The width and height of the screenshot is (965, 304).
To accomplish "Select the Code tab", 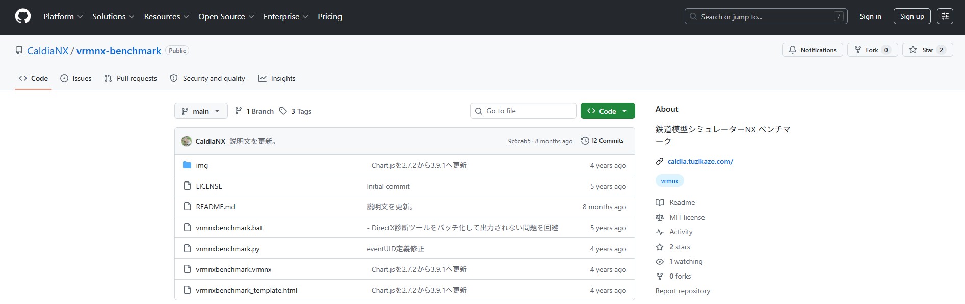I will 33,78.
